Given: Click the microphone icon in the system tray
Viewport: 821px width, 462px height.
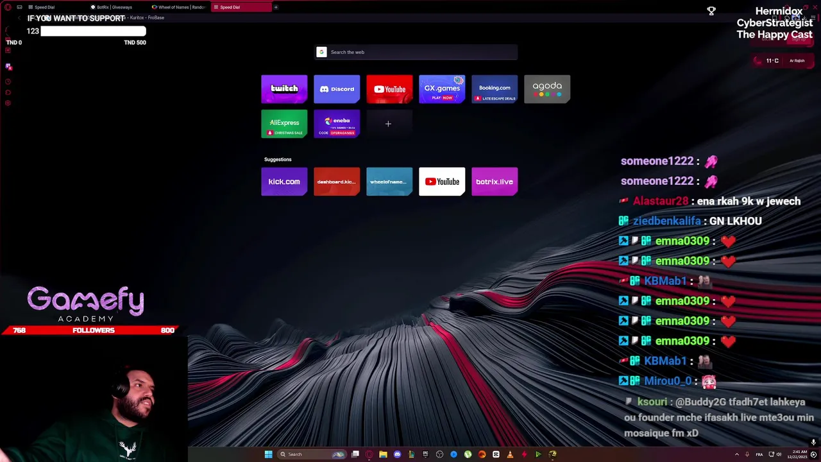Looking at the screenshot, I should pos(747,454).
